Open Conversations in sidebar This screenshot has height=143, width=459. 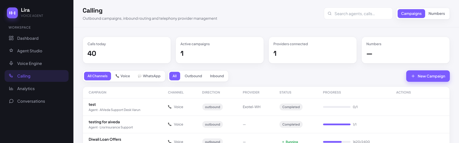coord(36,101)
